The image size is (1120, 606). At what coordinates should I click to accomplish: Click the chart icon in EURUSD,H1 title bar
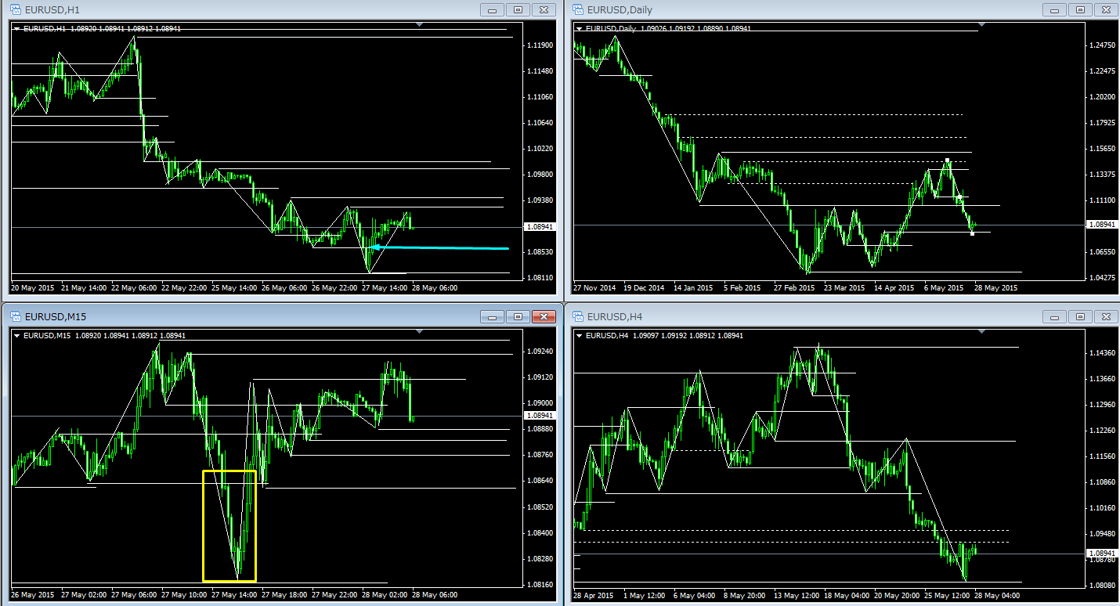(x=14, y=9)
